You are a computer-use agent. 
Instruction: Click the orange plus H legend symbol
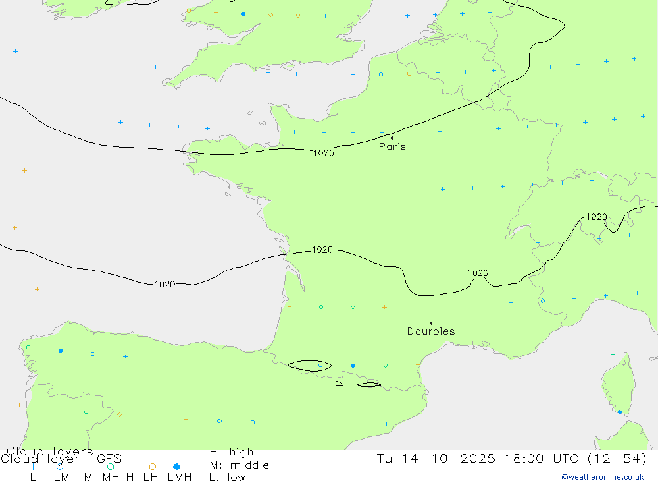pos(130,467)
